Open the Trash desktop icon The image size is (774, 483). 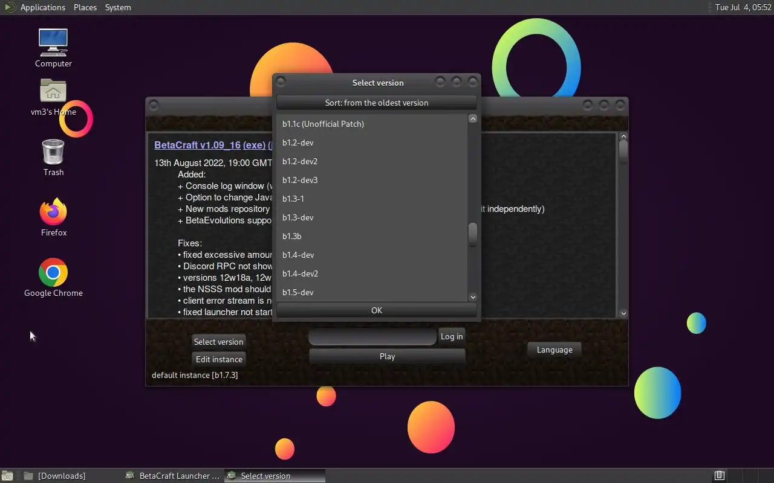(x=53, y=158)
